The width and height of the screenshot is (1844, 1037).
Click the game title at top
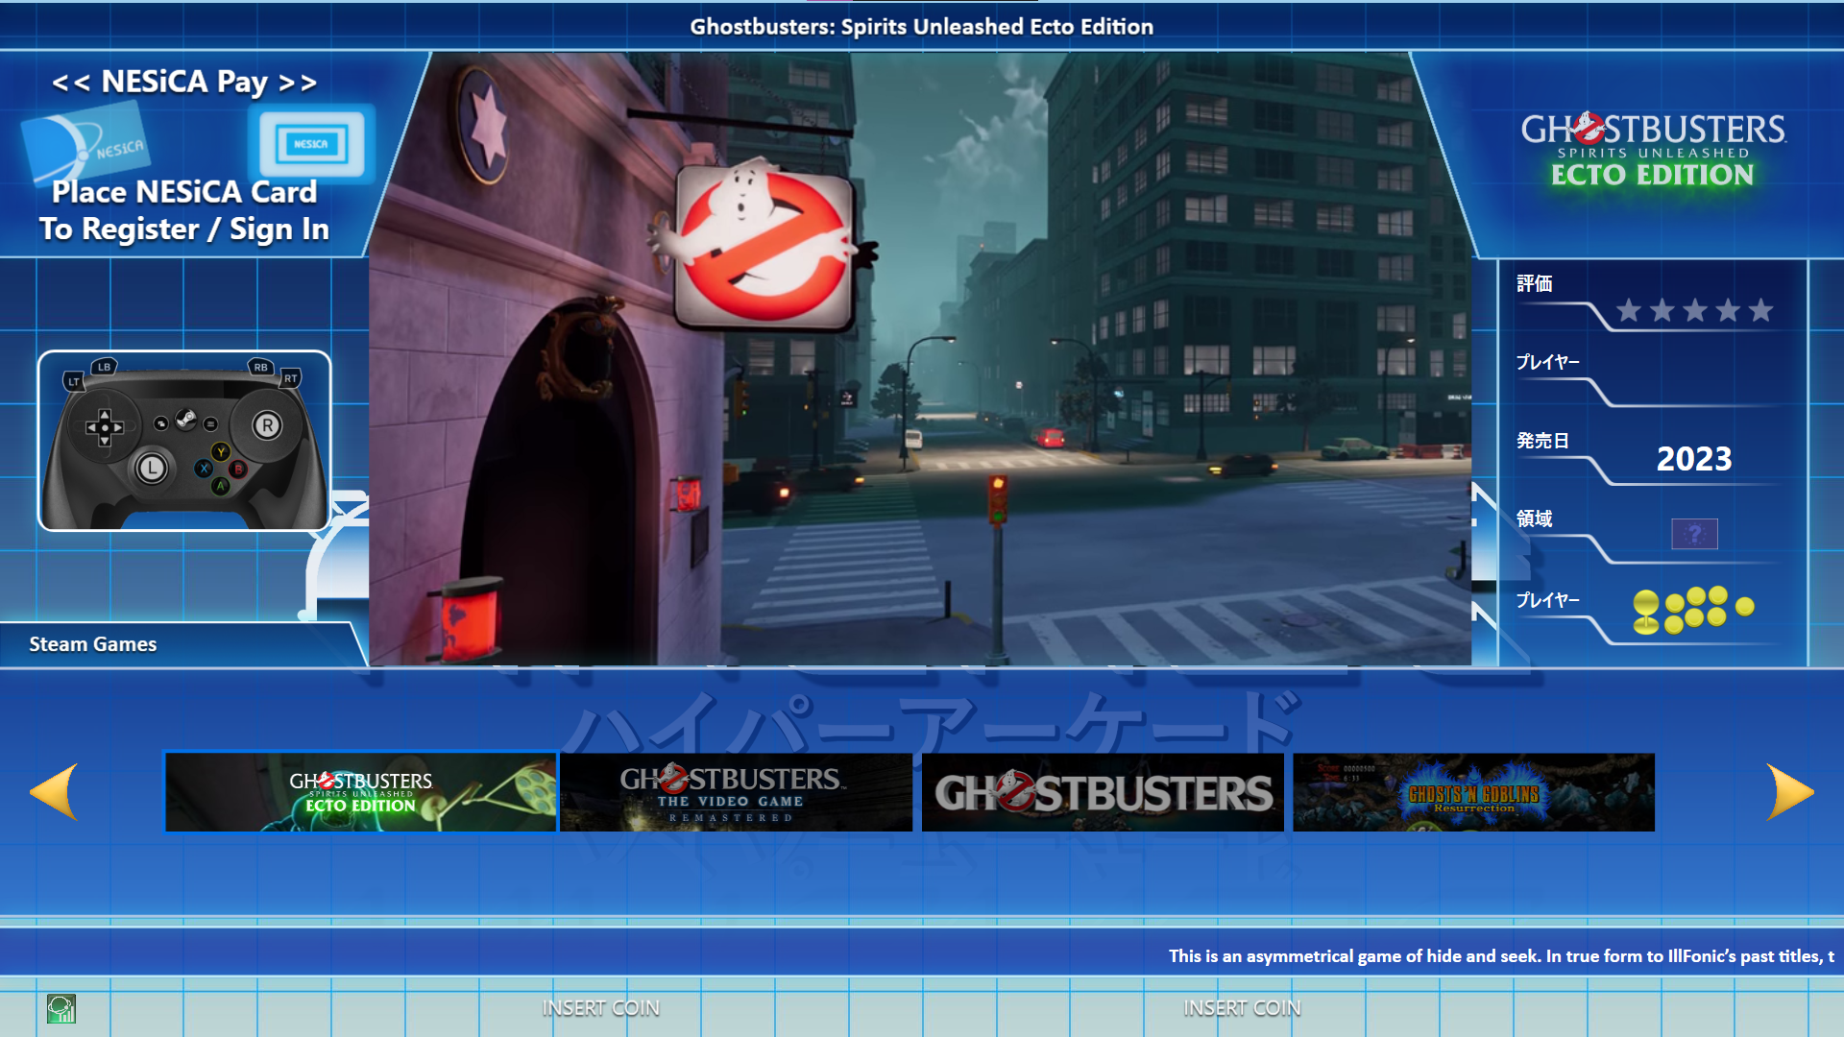pyautogui.click(x=922, y=27)
